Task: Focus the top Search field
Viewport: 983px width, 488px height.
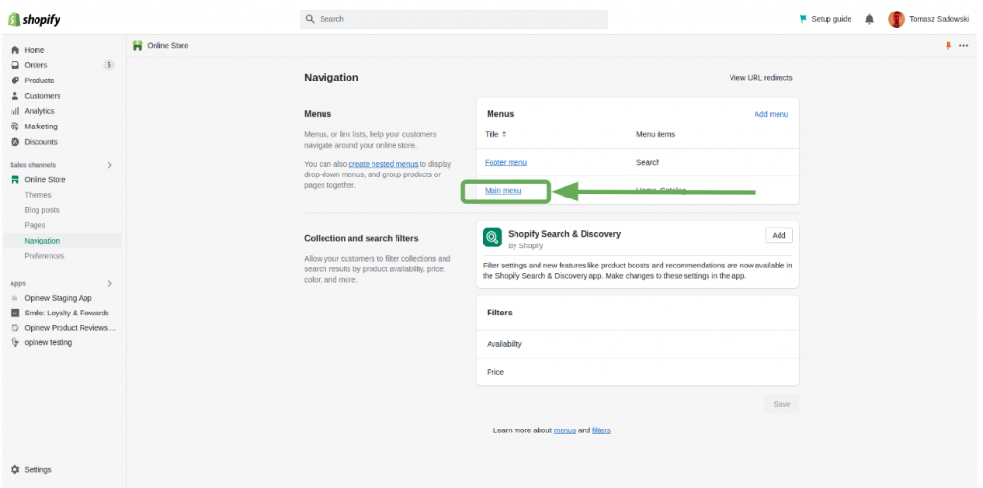Action: pos(453,19)
